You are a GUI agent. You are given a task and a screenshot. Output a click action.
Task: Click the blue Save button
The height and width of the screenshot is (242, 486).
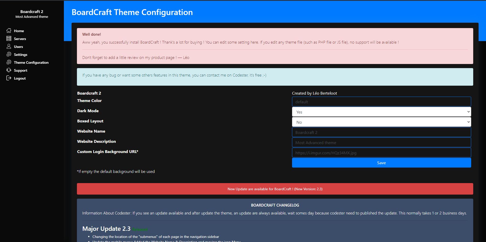[x=381, y=163]
